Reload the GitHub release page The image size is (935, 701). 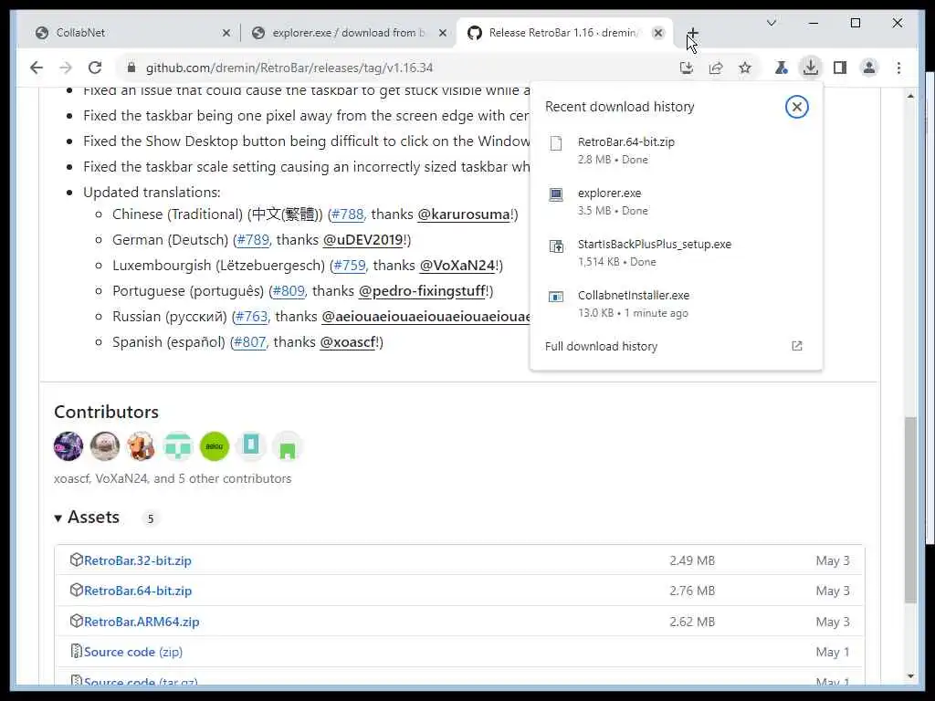[x=95, y=68]
